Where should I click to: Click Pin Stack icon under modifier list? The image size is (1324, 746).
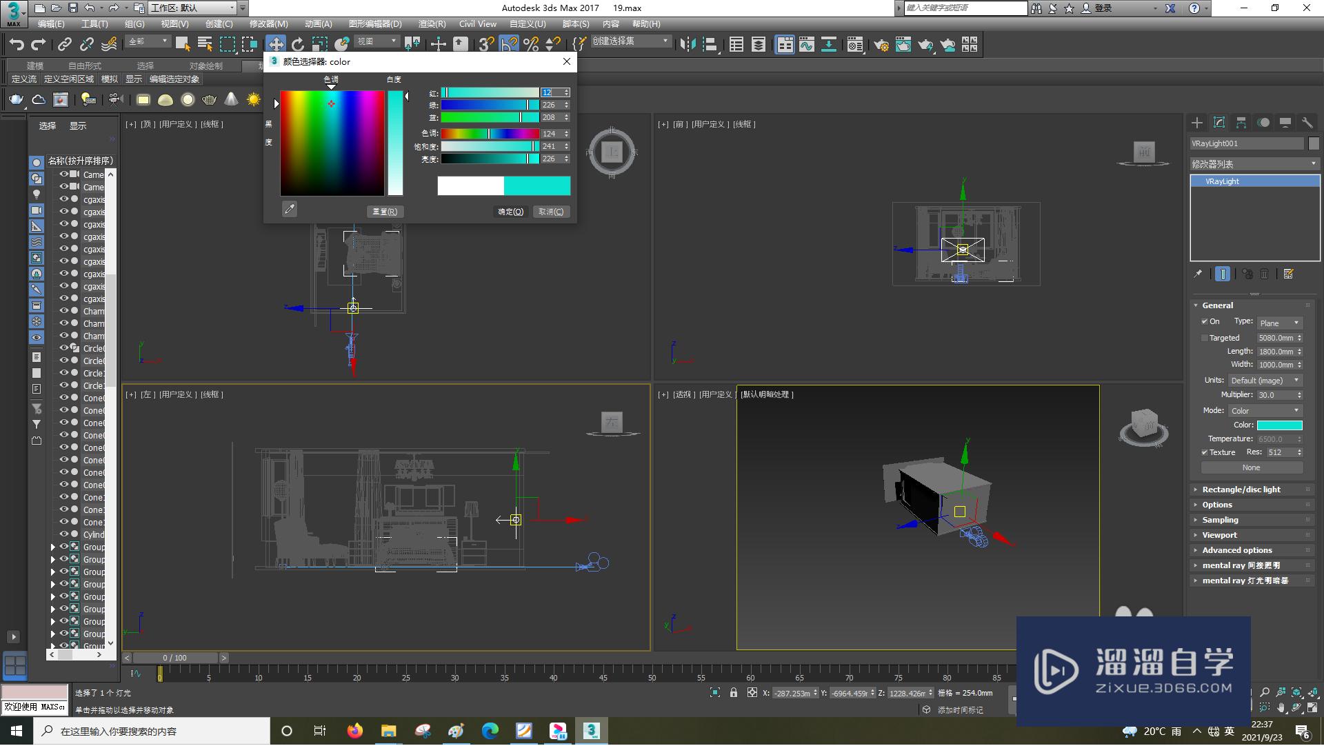[1198, 274]
